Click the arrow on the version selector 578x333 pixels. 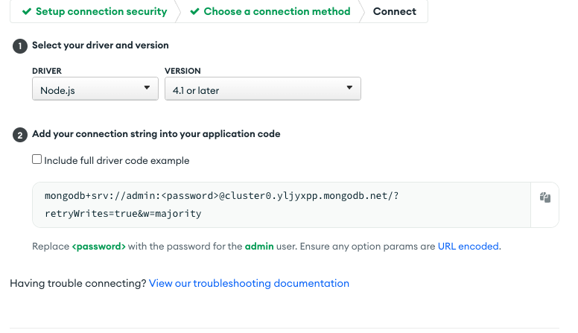[349, 88]
